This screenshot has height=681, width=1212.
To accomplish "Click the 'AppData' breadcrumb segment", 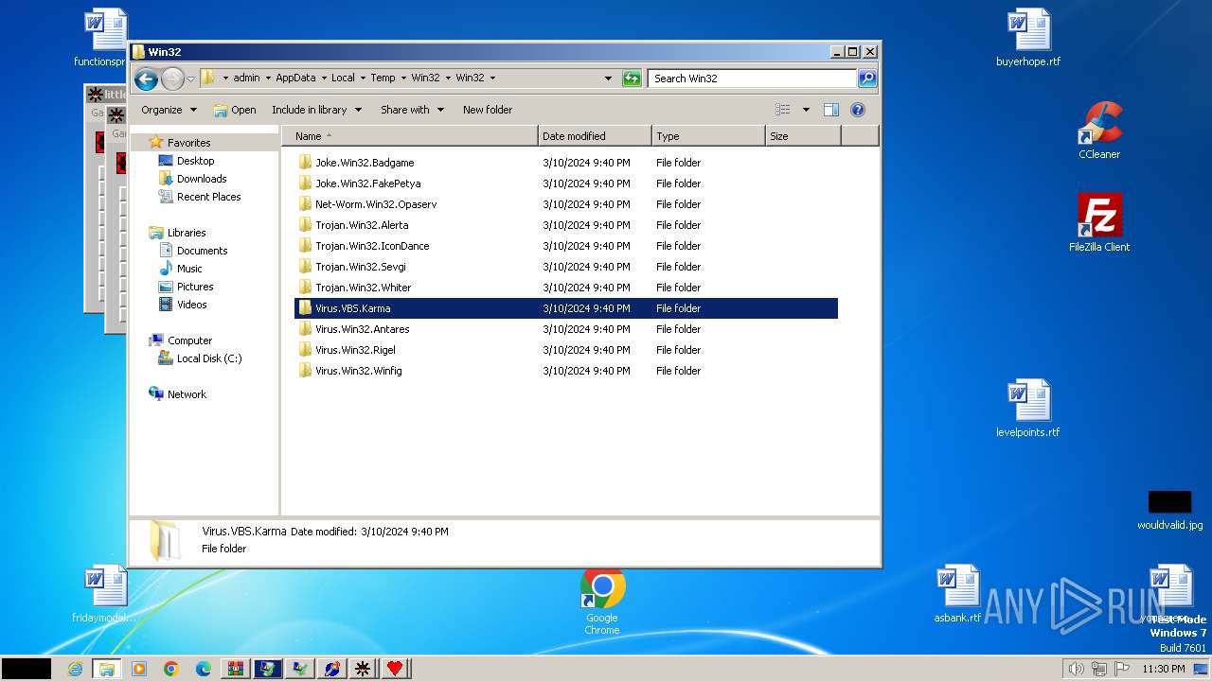I will click(295, 79).
